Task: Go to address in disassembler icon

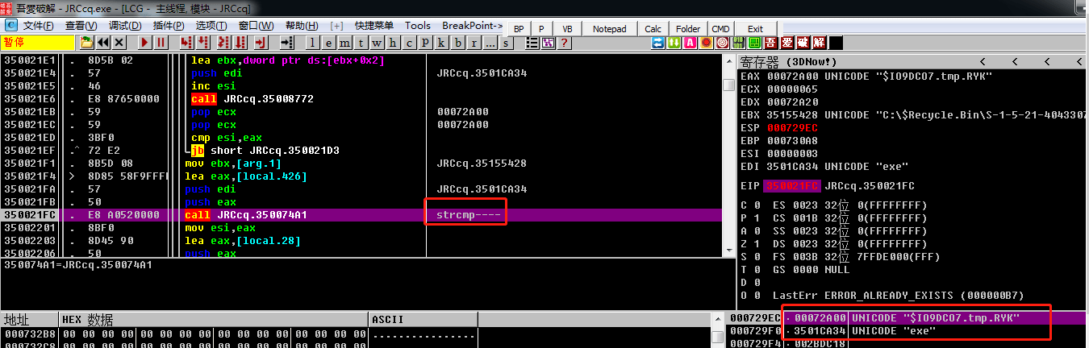Action: pyautogui.click(x=287, y=42)
